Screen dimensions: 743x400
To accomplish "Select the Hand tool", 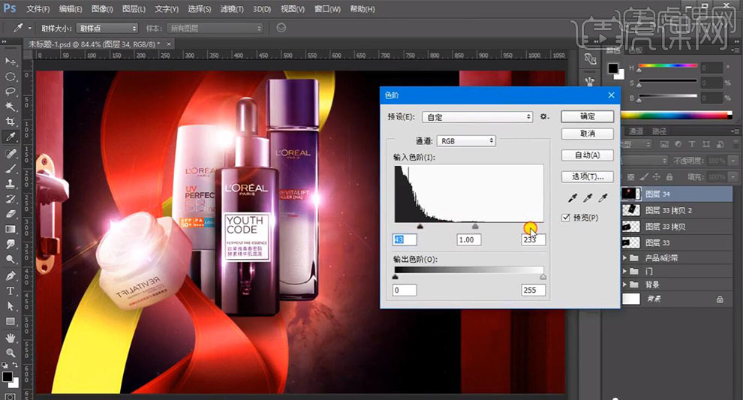I will (11, 337).
